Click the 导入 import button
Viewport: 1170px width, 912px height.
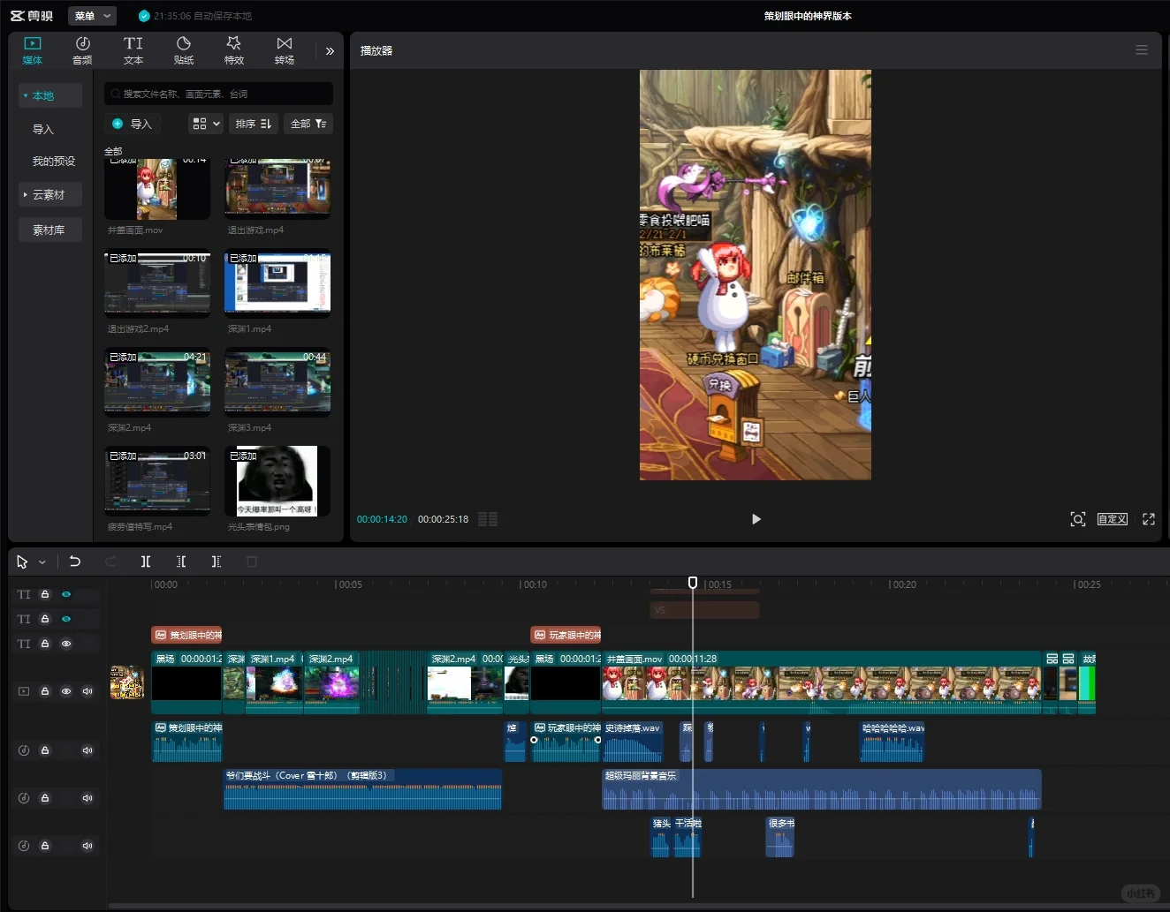coord(133,124)
